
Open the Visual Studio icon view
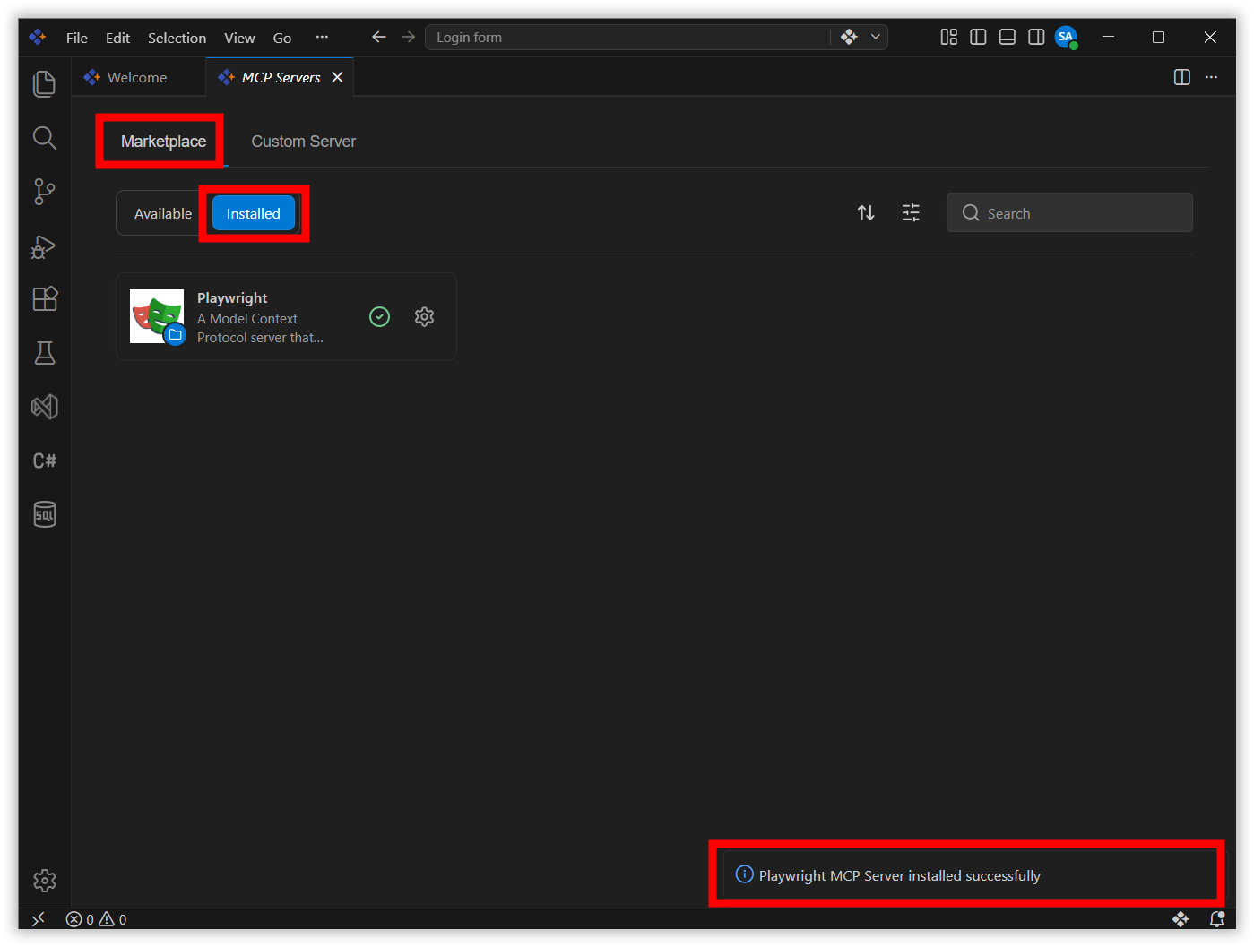pyautogui.click(x=44, y=407)
